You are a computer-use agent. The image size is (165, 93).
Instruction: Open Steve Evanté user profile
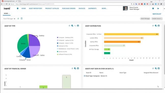tap(131, 8)
